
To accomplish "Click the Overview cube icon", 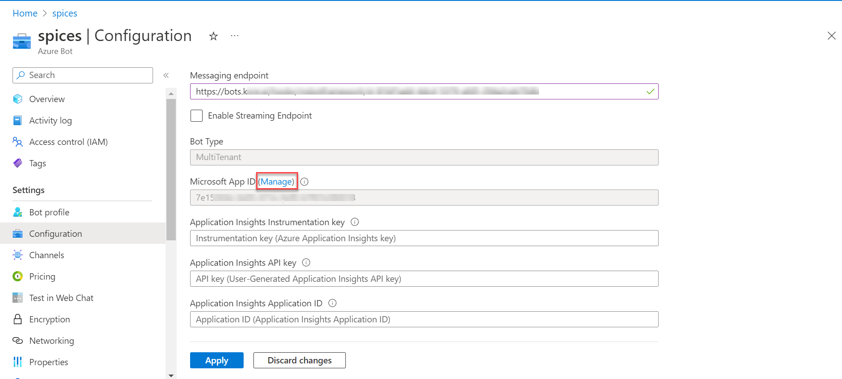I will pos(18,99).
